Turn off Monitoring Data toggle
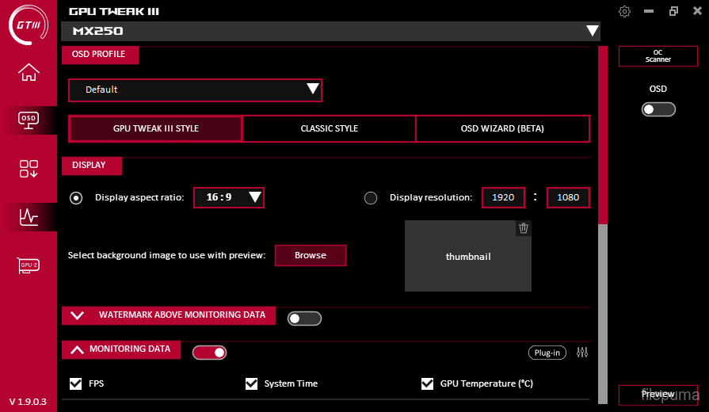The height and width of the screenshot is (412, 709). pyautogui.click(x=209, y=353)
